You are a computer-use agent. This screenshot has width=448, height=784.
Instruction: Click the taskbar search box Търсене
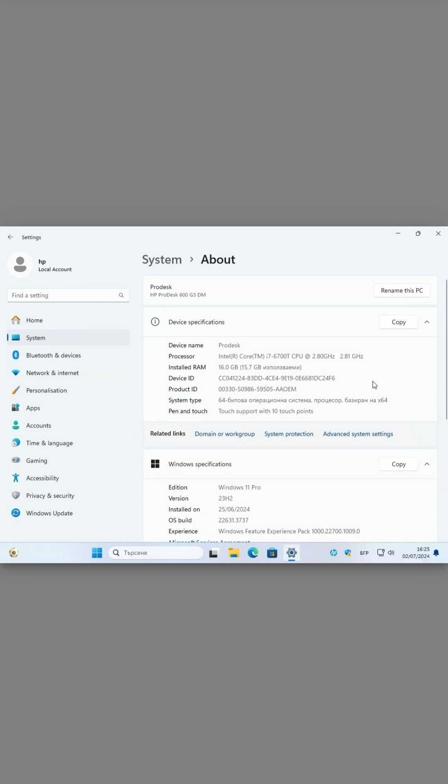[156, 553]
